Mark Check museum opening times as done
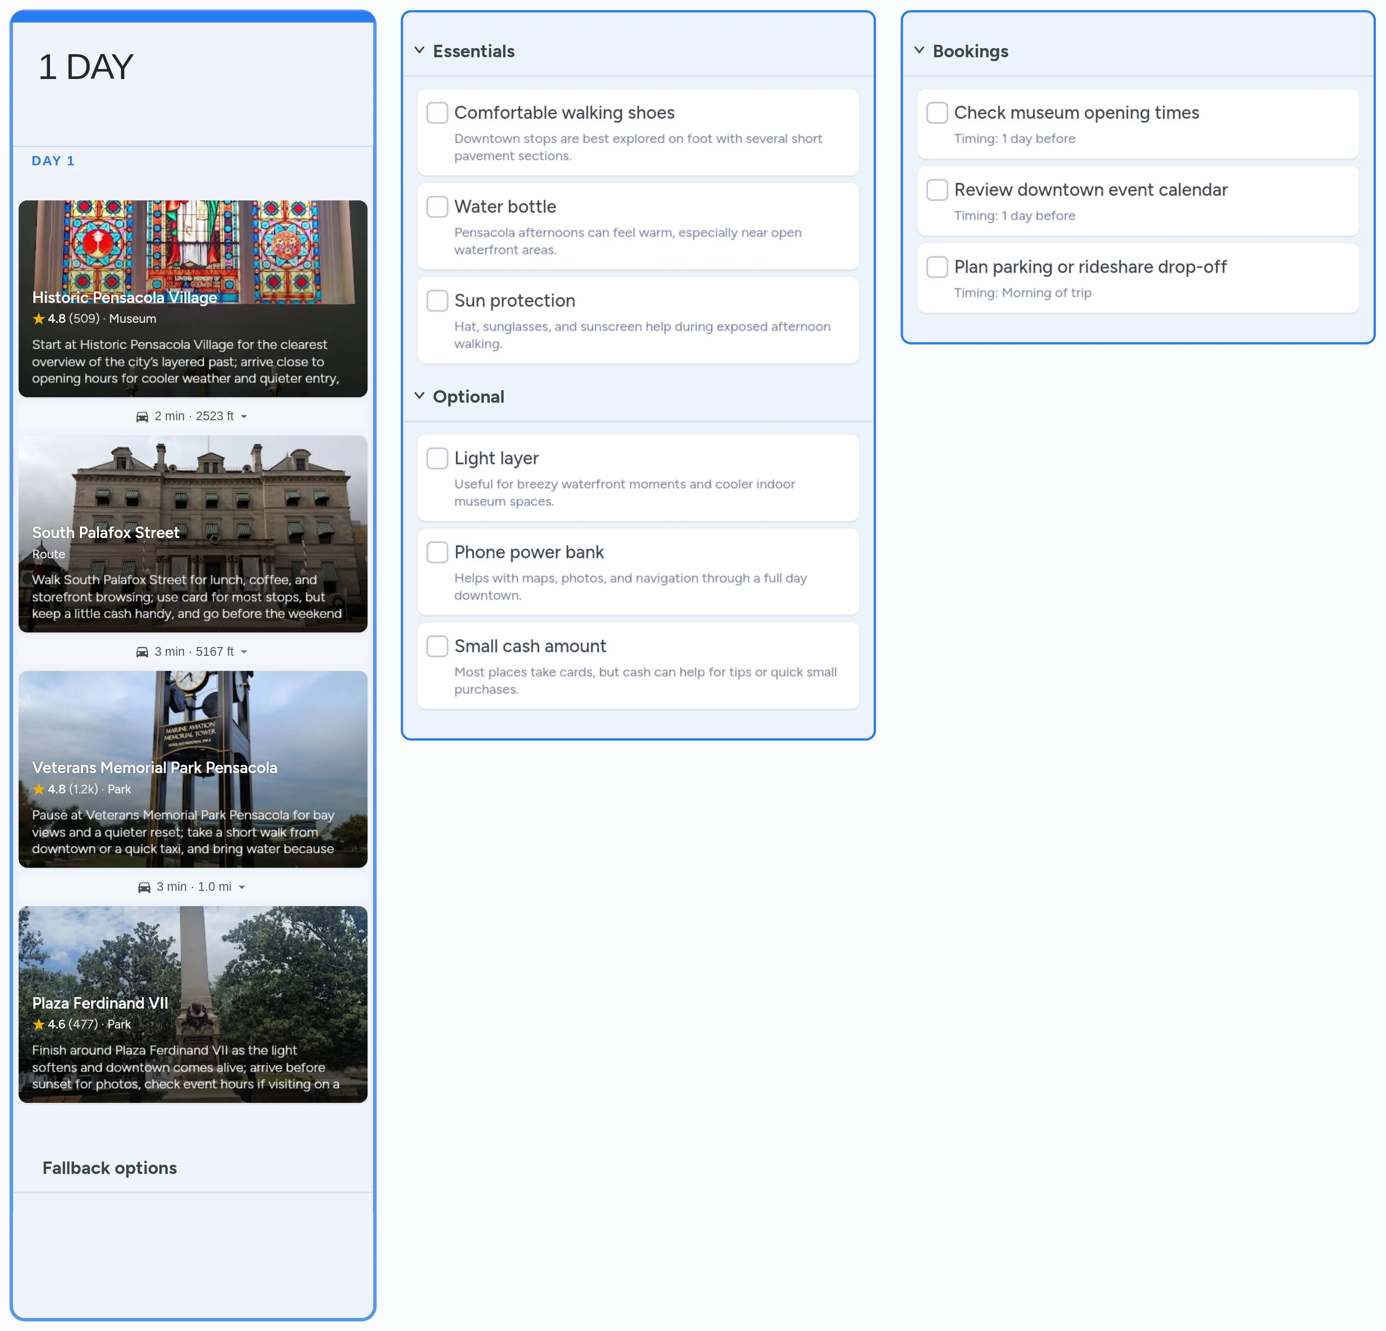1386x1331 pixels. point(937,113)
